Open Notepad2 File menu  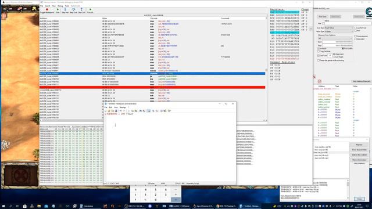[x=106, y=107]
